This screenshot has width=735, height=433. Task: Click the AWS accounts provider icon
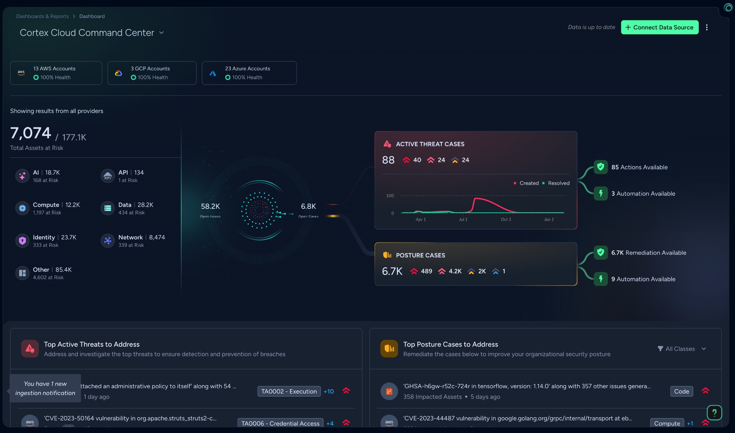point(21,72)
